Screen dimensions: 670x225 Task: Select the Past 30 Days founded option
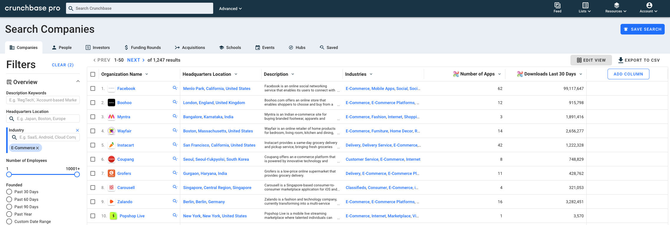point(9,192)
